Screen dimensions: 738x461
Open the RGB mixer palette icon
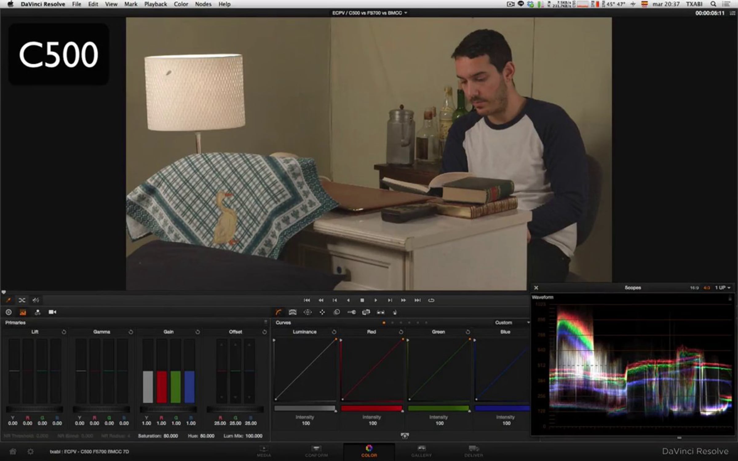click(x=38, y=312)
